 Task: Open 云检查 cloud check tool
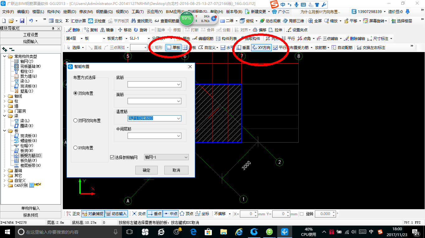pos(97,21)
